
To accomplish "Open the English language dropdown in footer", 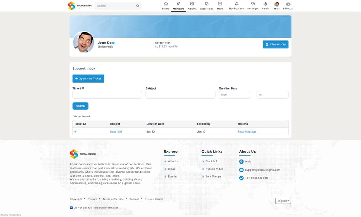I will tap(283, 201).
